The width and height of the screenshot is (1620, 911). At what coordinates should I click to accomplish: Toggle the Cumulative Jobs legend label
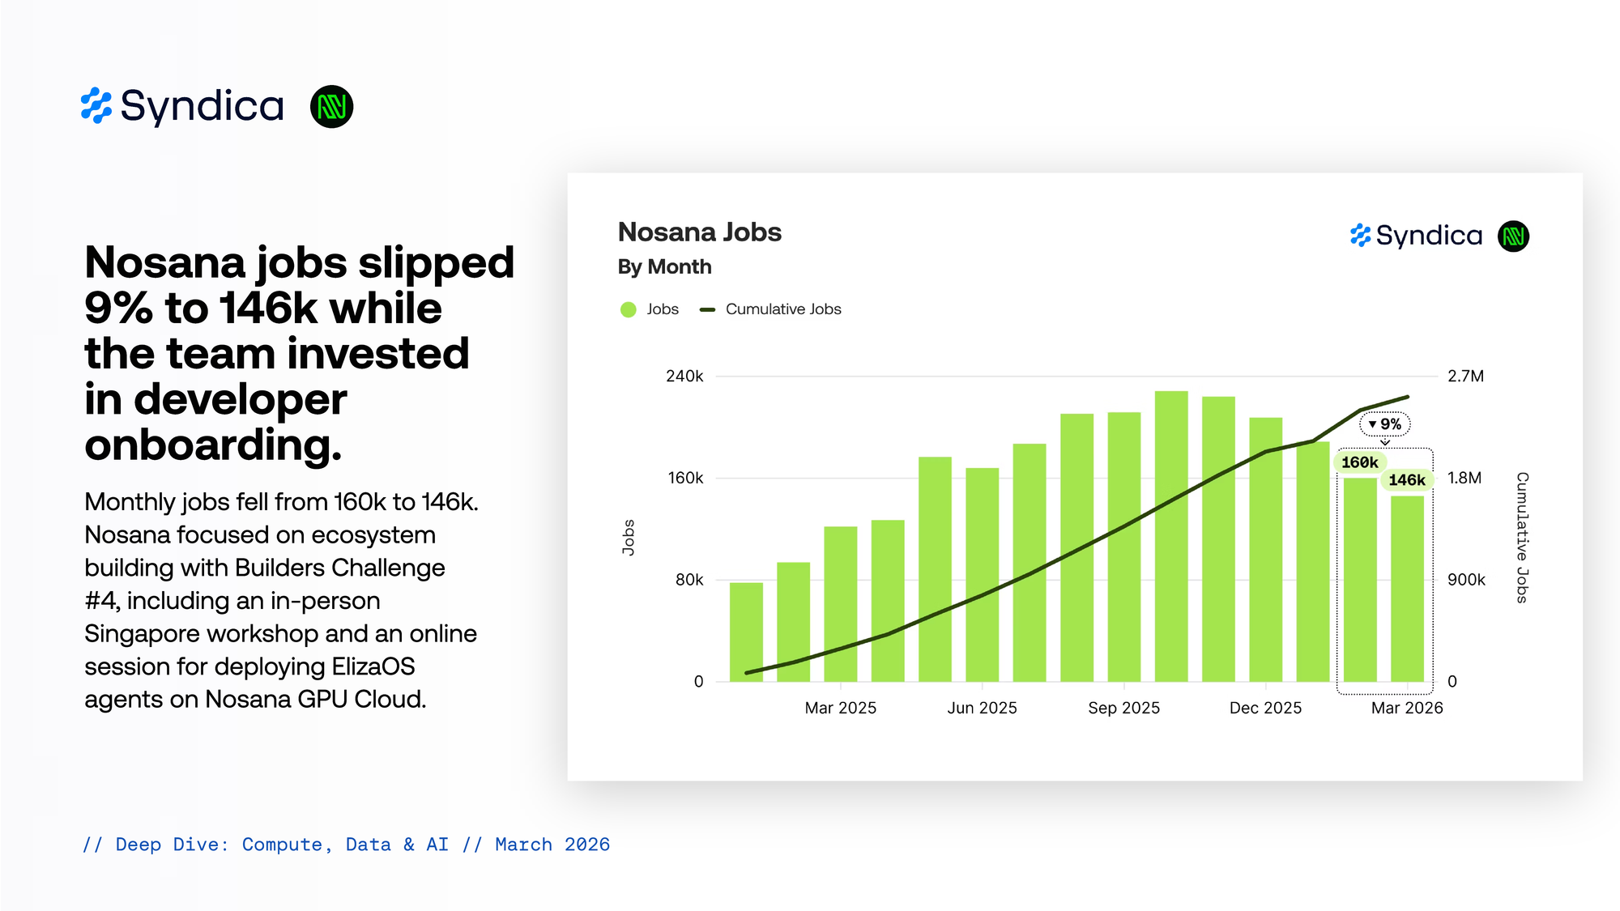(782, 309)
